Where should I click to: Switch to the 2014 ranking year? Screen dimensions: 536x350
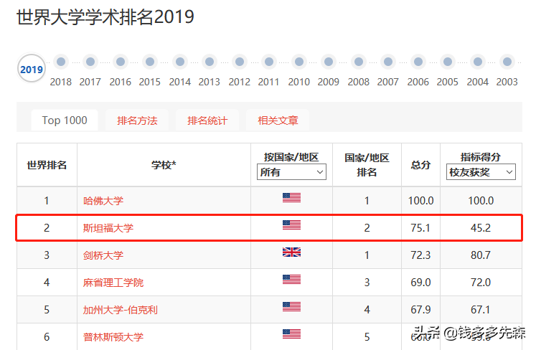180,62
